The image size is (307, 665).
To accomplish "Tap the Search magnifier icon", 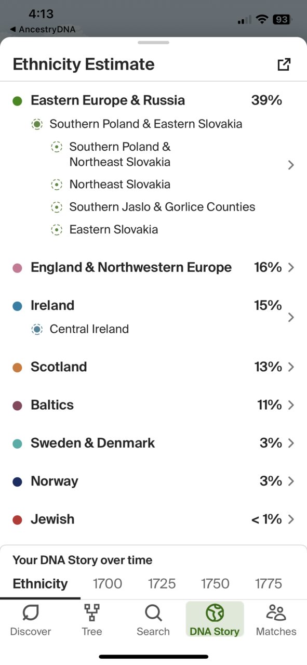I will [x=153, y=614].
